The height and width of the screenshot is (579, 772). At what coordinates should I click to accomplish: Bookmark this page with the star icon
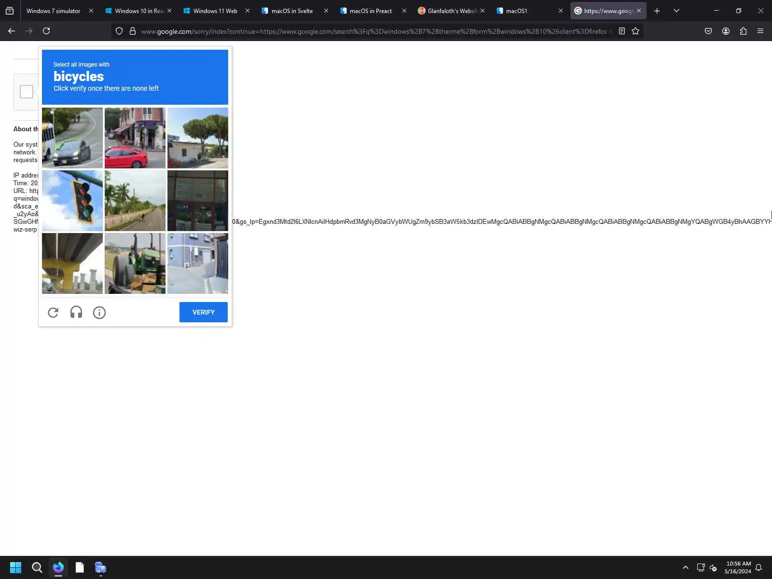pos(635,31)
